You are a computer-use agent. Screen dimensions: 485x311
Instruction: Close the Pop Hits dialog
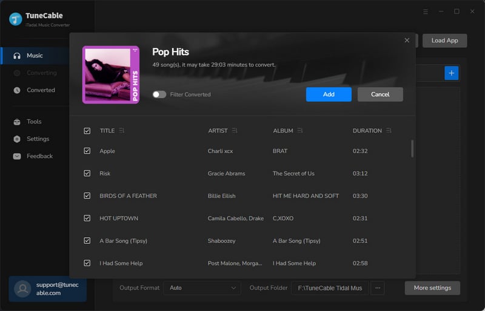[407, 41]
